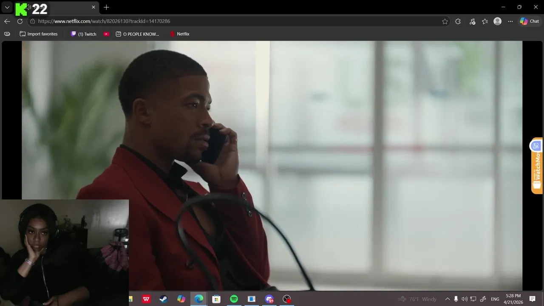
Task: Open the weather widget 76°F Windy
Action: [417, 299]
